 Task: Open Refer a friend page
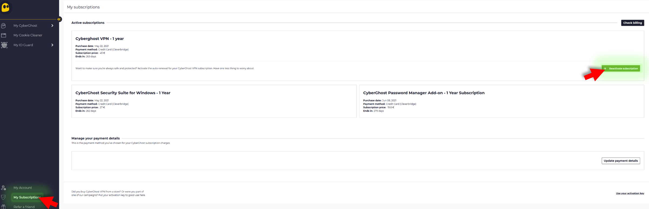click(x=24, y=207)
